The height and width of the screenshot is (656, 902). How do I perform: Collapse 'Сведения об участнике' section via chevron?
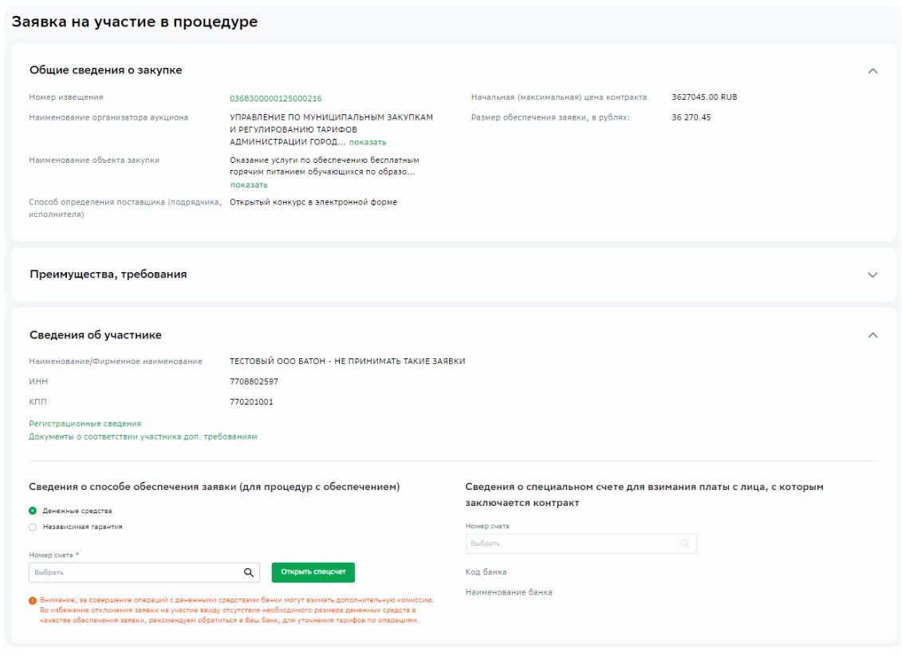click(x=872, y=335)
